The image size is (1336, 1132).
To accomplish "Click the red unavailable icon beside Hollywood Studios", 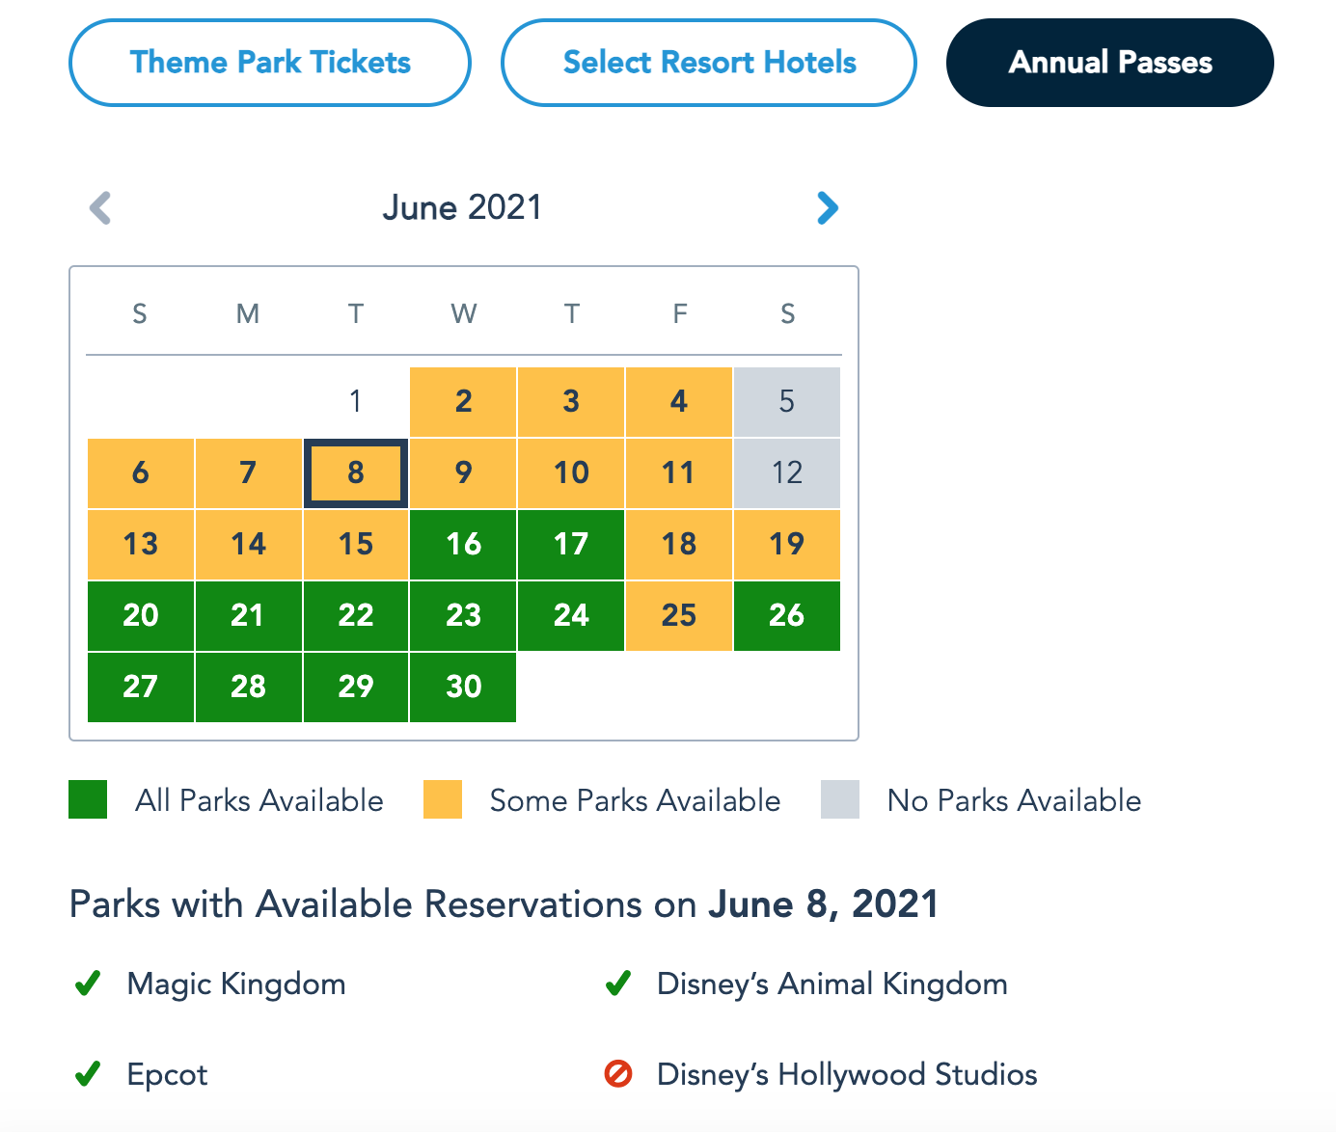I will tap(618, 1073).
